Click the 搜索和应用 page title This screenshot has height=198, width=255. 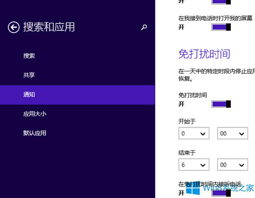click(49, 27)
